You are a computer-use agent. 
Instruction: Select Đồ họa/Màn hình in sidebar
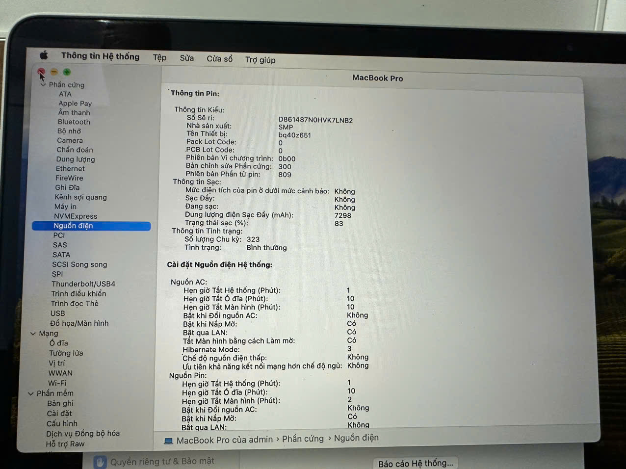point(79,323)
